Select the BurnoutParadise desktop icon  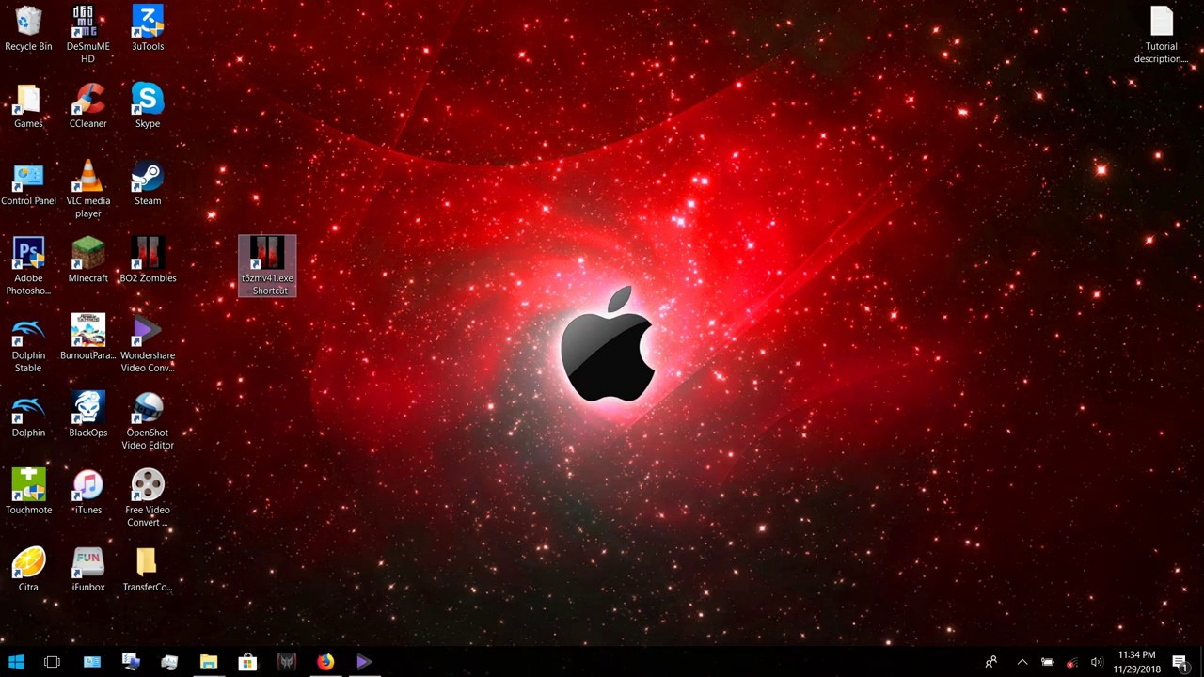click(87, 338)
